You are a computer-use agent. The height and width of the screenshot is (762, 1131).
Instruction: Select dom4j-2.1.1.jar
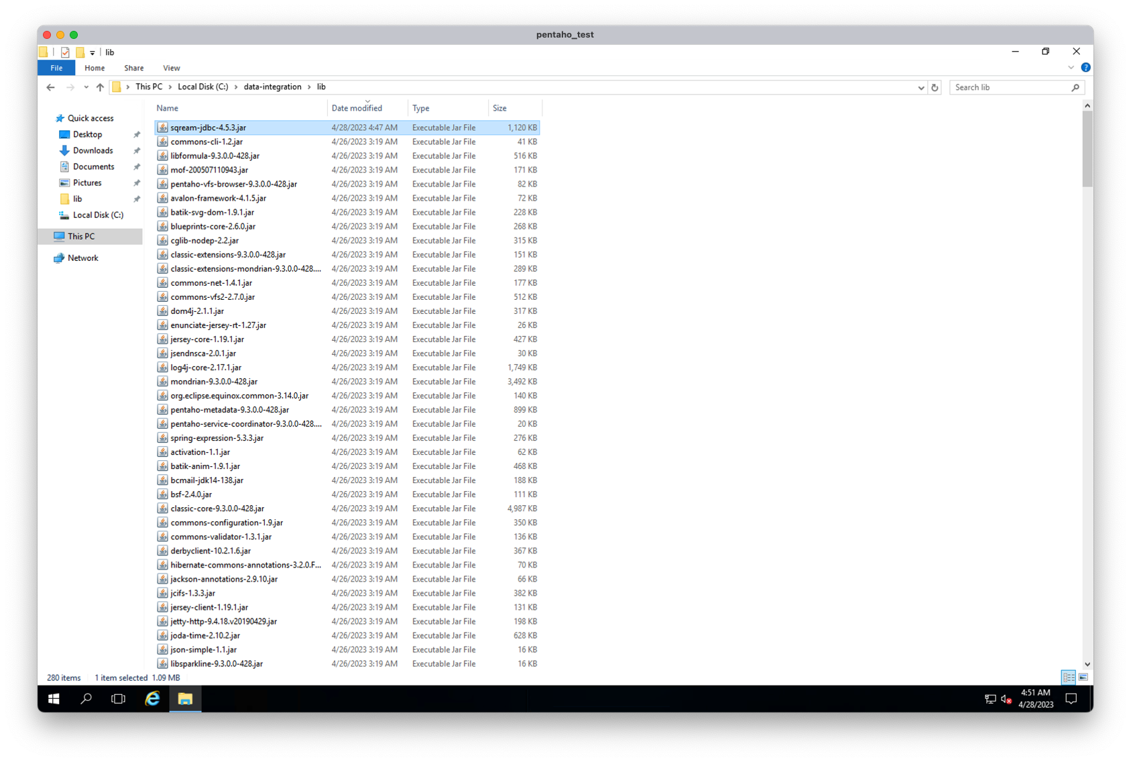[347, 311]
